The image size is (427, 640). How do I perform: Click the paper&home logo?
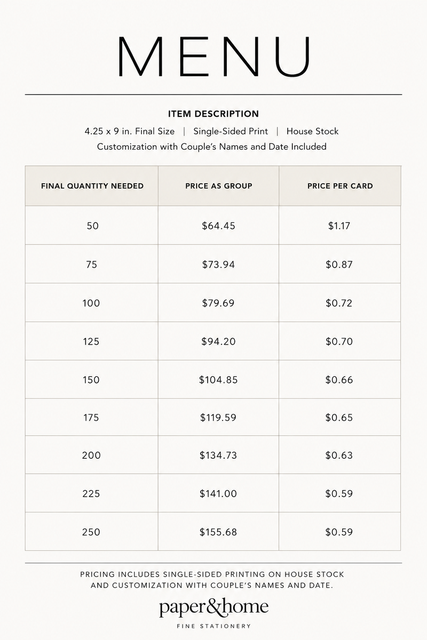213,613
